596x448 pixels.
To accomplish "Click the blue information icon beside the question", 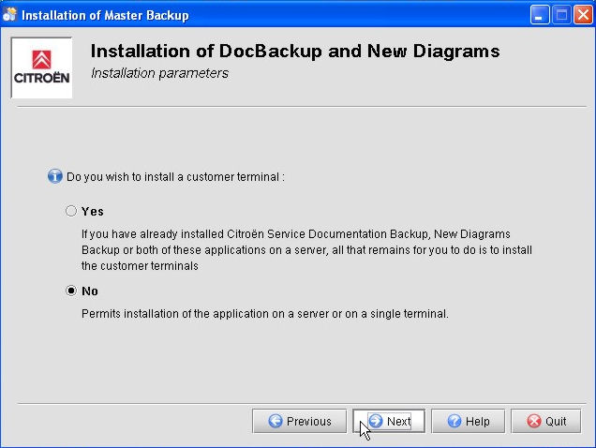I will click(54, 176).
